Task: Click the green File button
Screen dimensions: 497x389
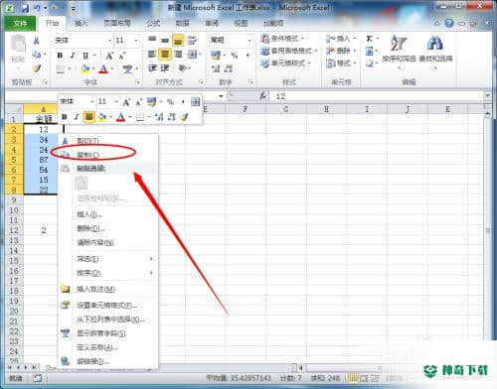Action: coord(20,23)
